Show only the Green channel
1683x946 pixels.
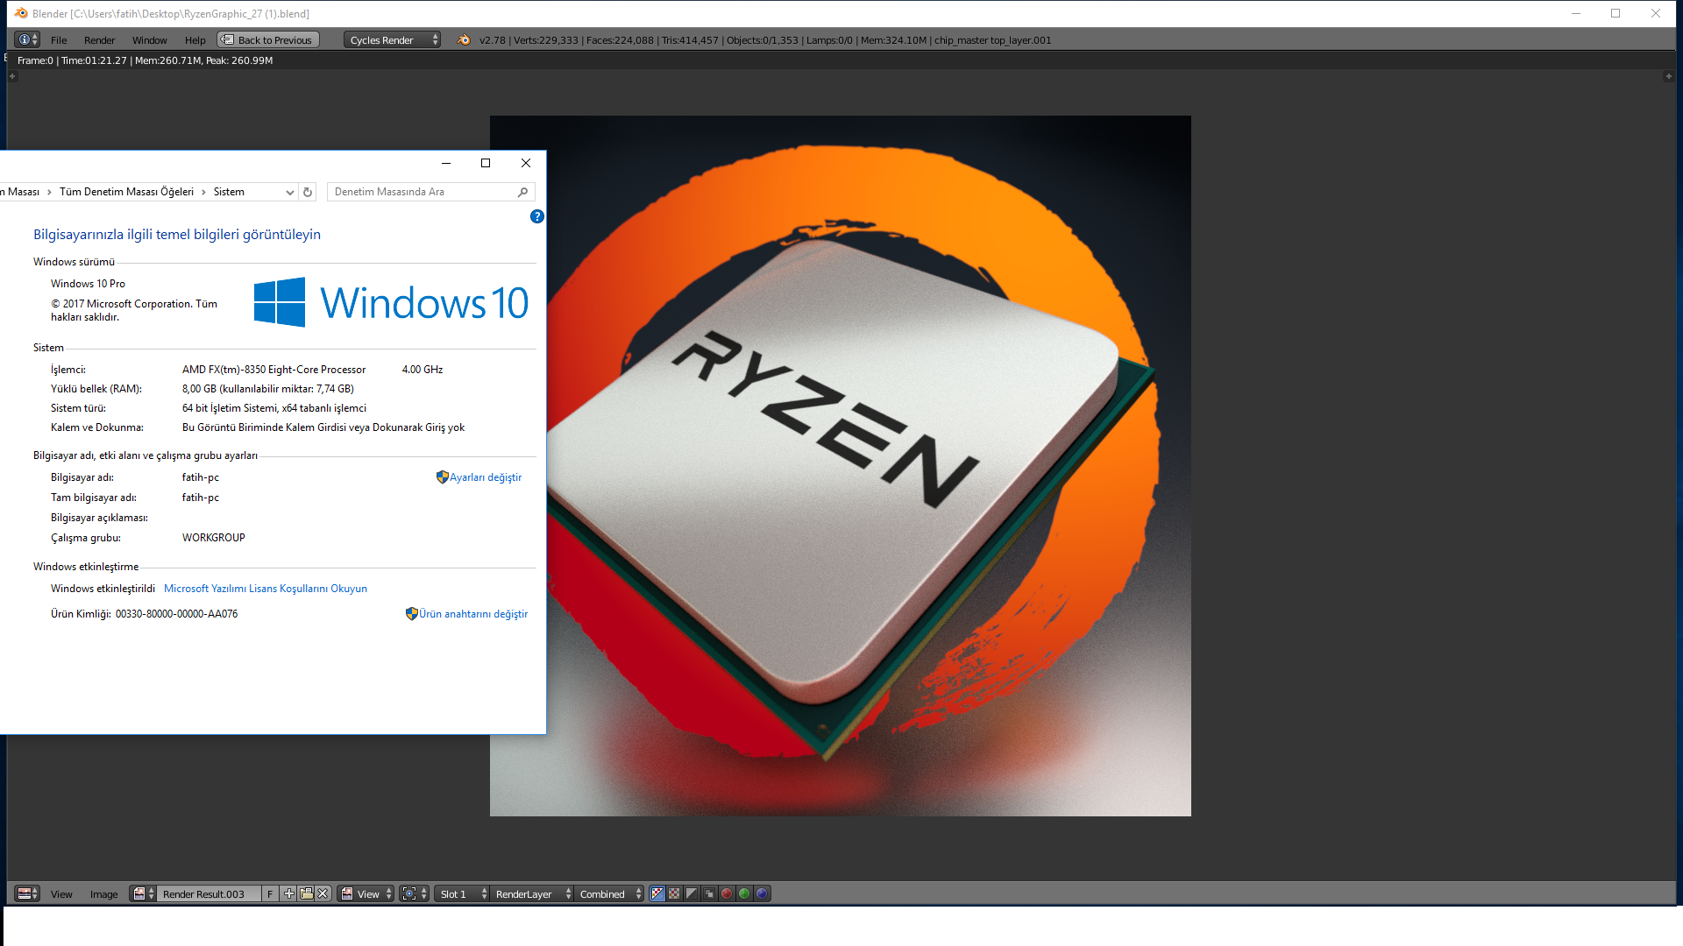pyautogui.click(x=744, y=893)
